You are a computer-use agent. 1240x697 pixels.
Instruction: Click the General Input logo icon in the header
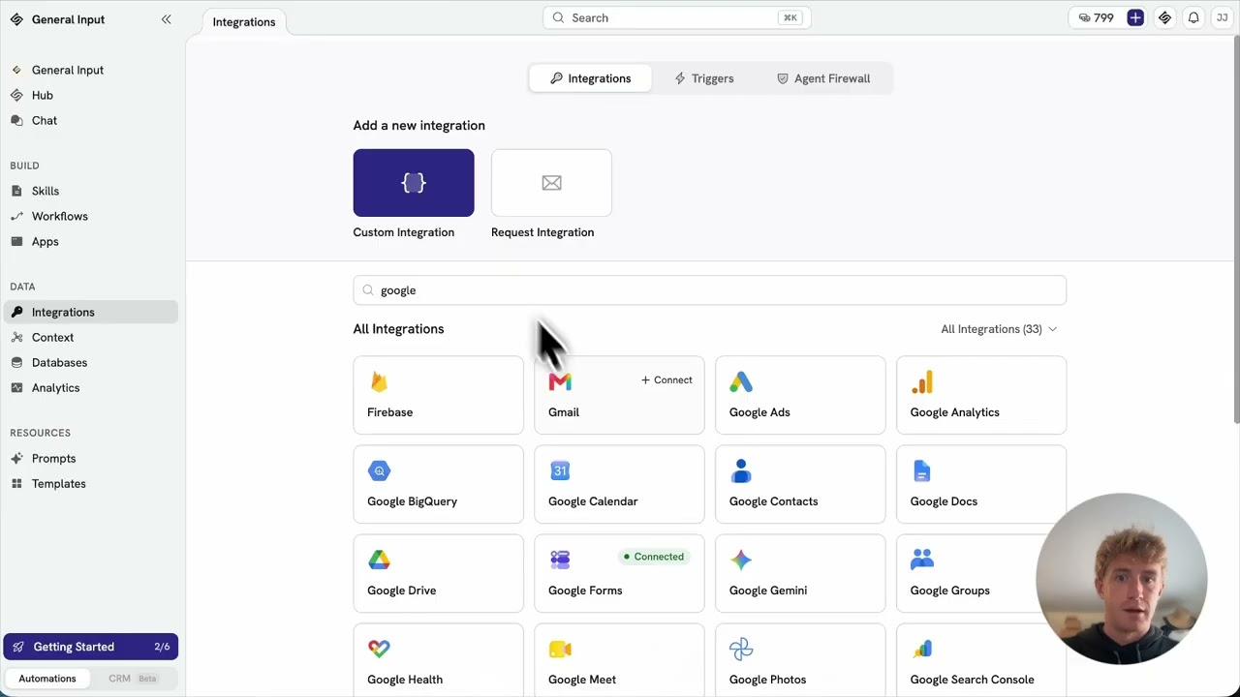1165,18
